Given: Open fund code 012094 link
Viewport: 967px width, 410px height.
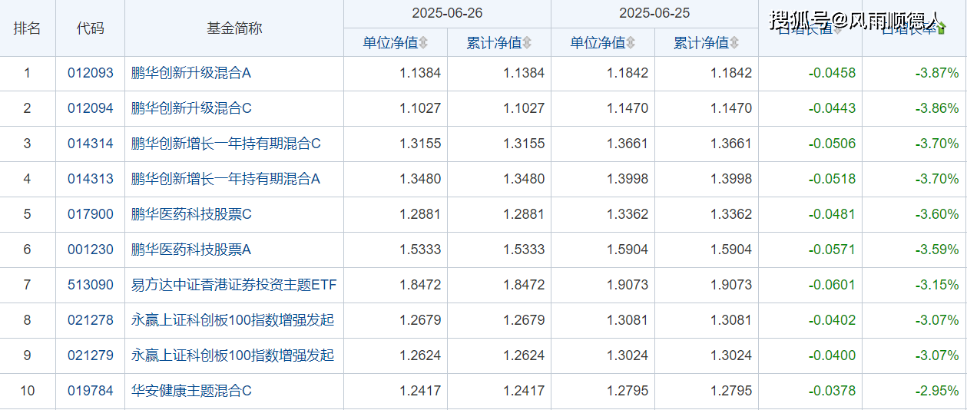Looking at the screenshot, I should (91, 108).
